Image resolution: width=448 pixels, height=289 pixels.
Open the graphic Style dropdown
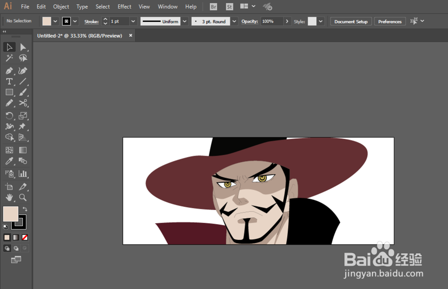(321, 21)
